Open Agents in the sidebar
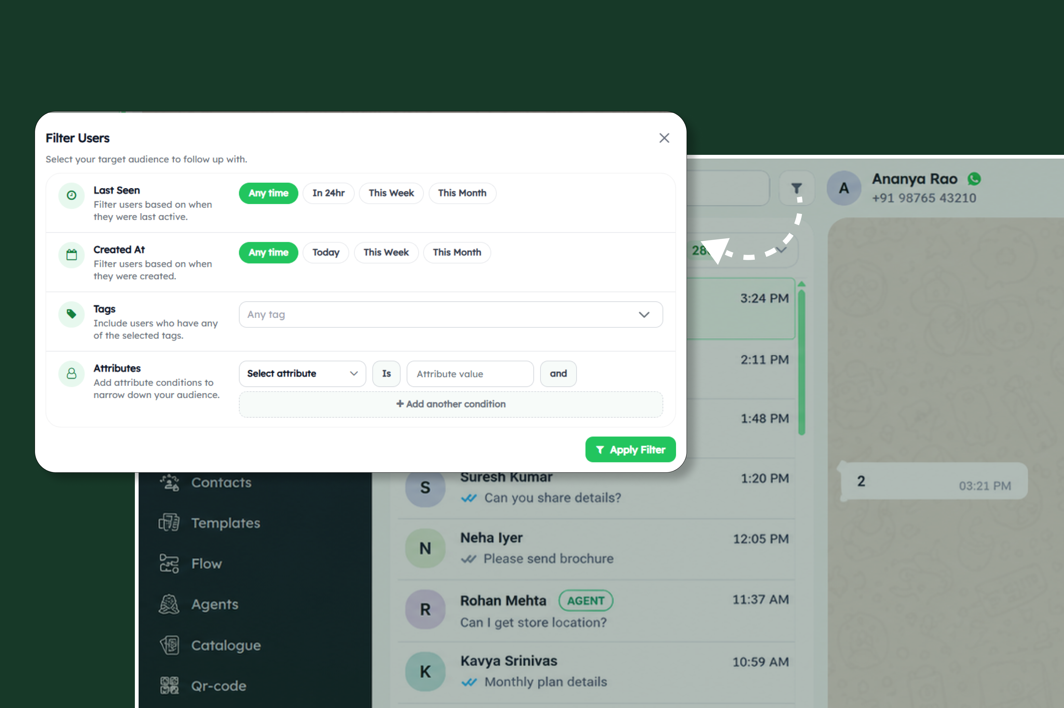The height and width of the screenshot is (708, 1064). point(214,604)
